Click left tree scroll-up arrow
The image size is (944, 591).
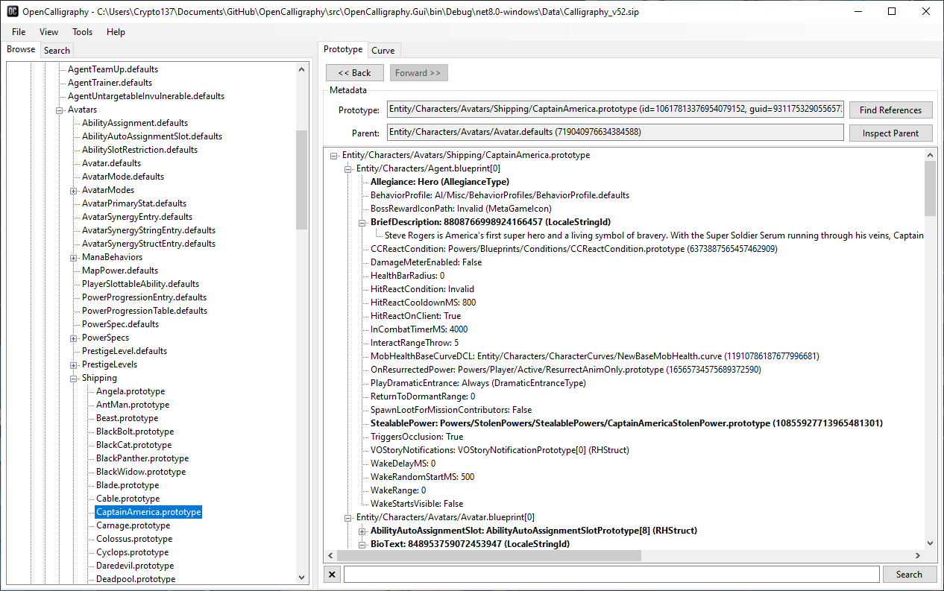pyautogui.click(x=301, y=69)
